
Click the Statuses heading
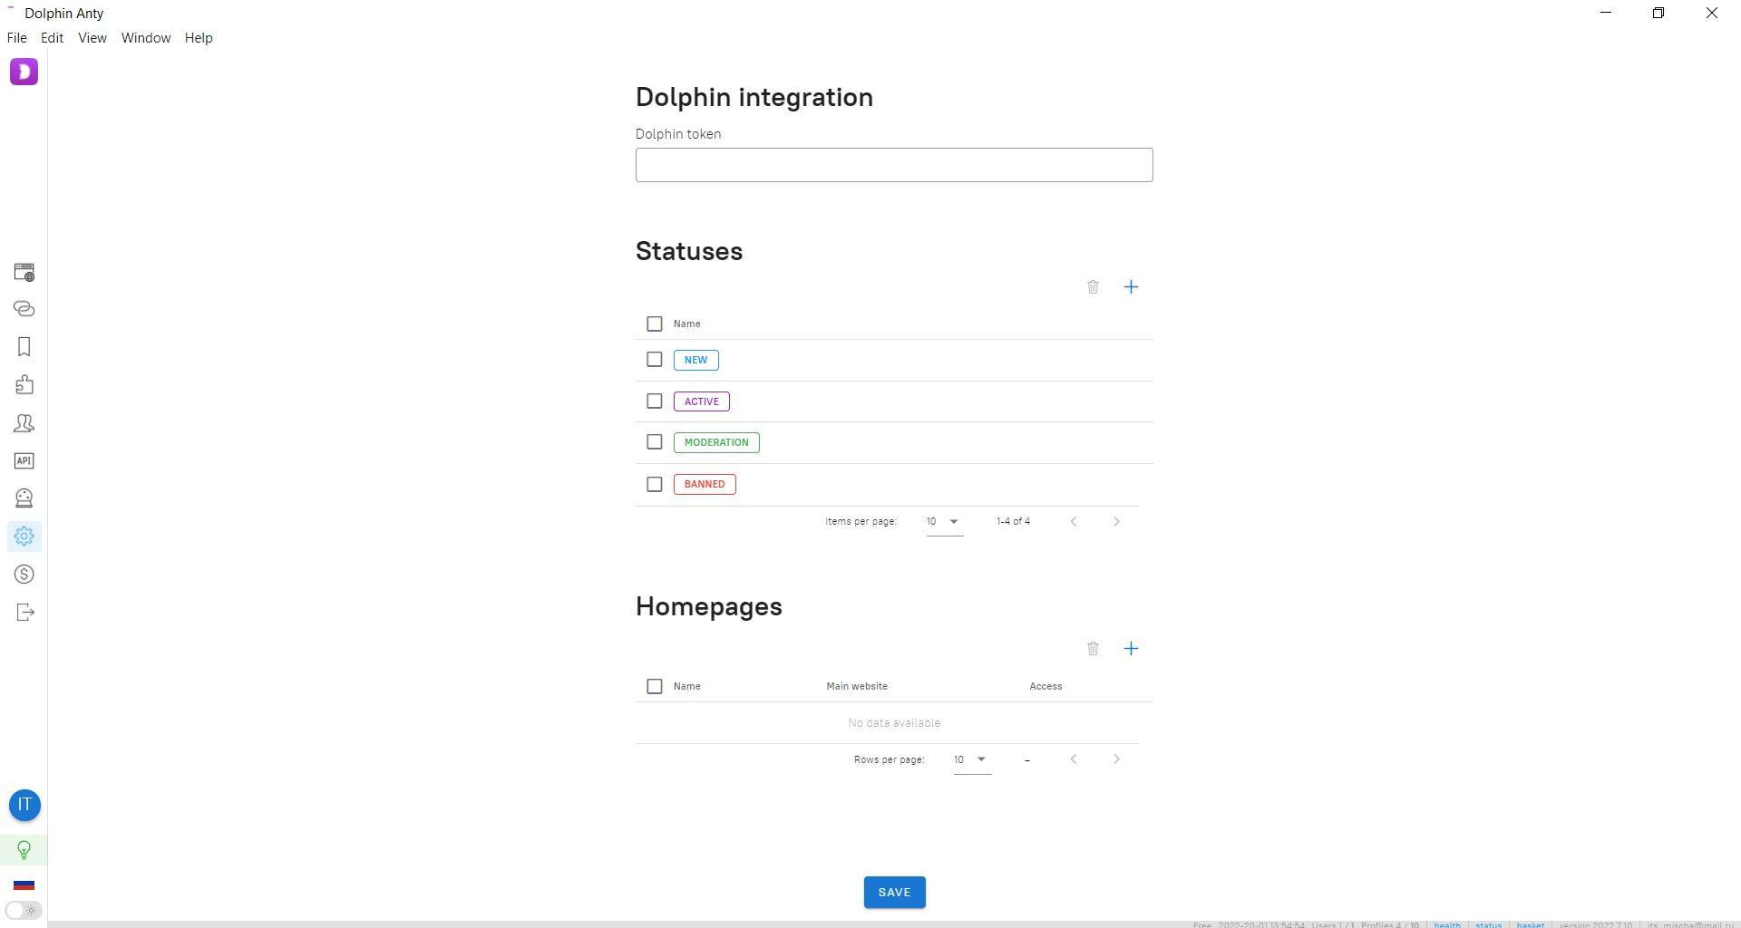[x=689, y=251]
